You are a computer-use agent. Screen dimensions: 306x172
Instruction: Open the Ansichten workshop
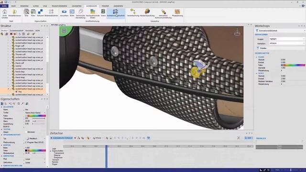pyautogui.click(x=64, y=13)
